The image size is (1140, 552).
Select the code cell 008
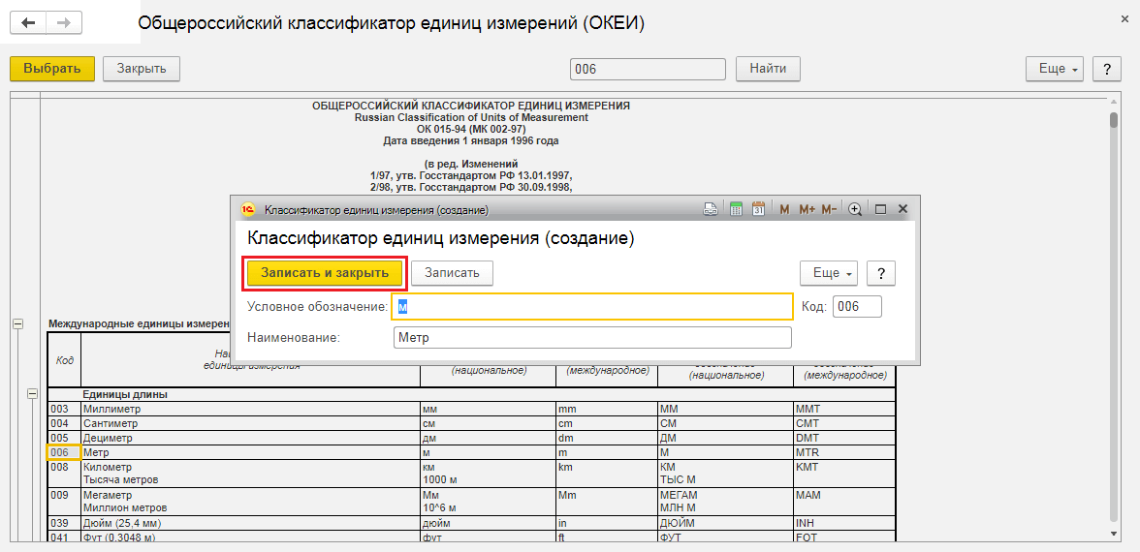[x=64, y=474]
